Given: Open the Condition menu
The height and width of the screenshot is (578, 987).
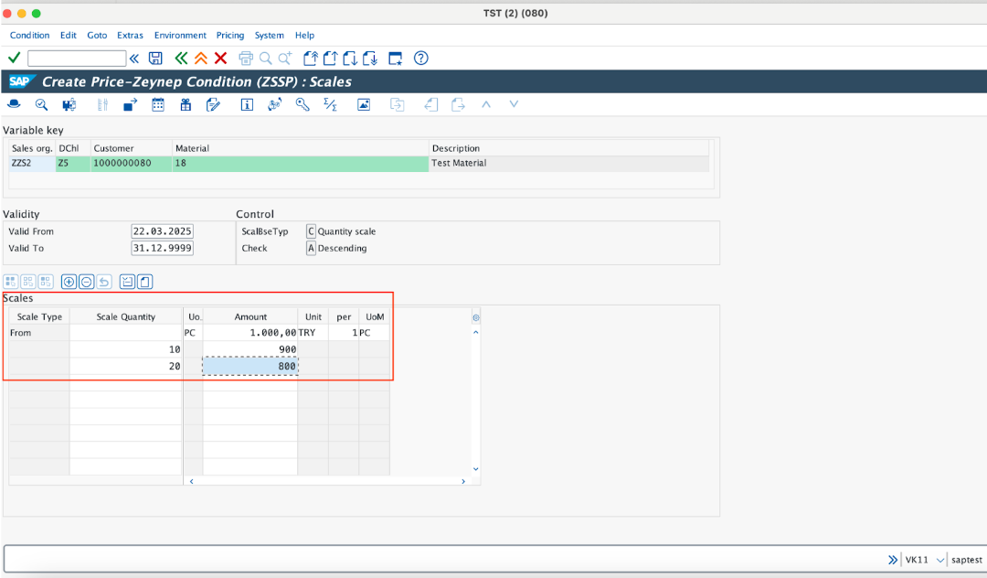Looking at the screenshot, I should (x=29, y=36).
